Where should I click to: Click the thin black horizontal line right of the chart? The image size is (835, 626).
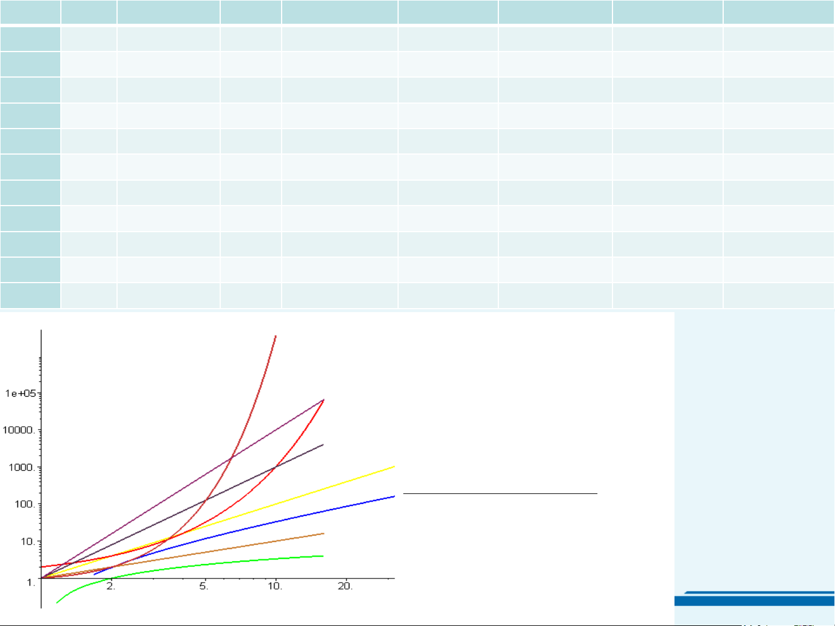499,493
